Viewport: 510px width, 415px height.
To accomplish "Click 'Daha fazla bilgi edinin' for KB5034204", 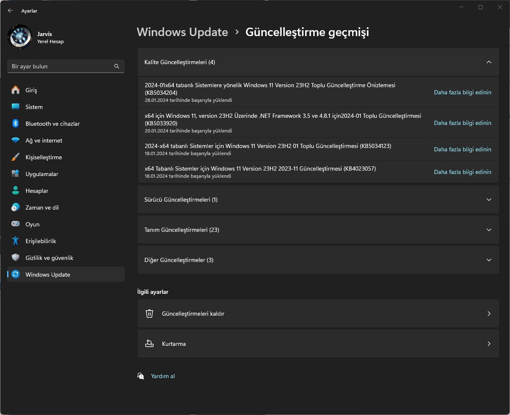I will tap(463, 92).
